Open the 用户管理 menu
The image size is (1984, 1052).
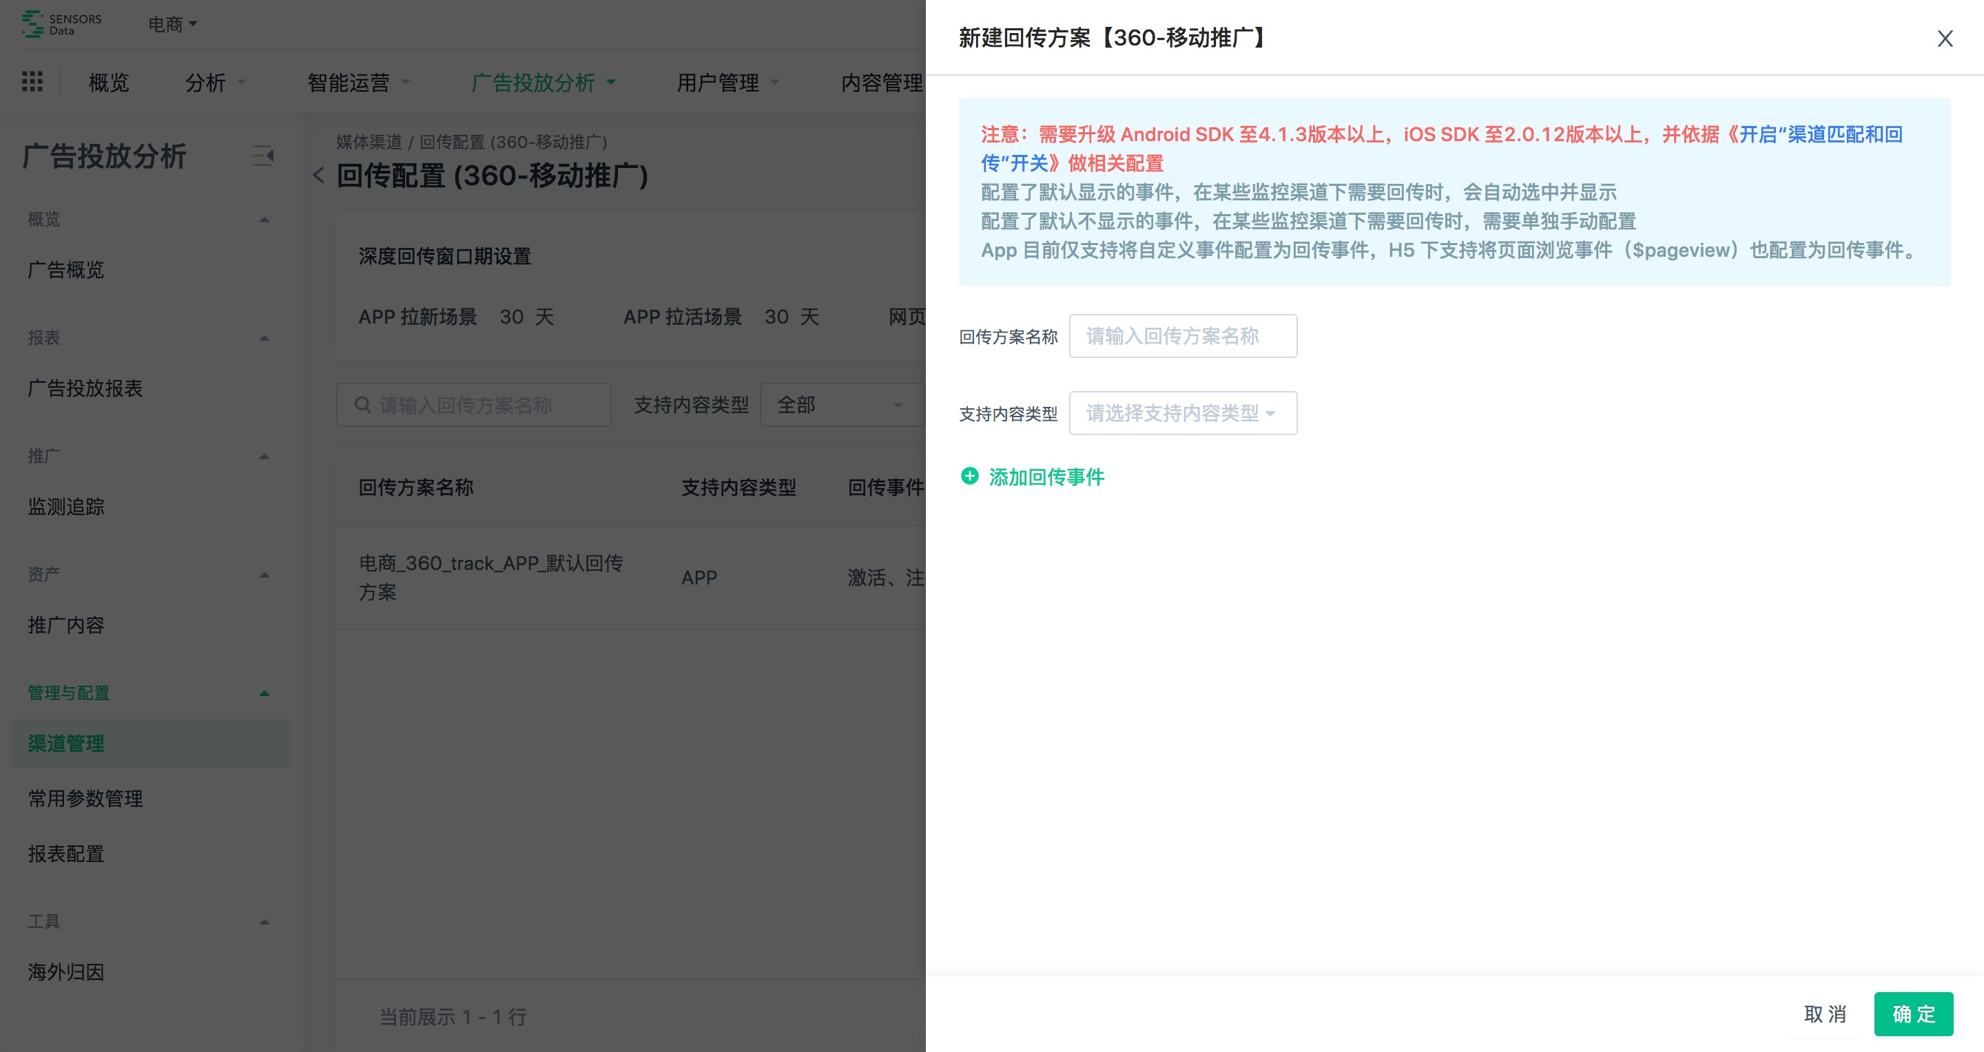point(728,83)
